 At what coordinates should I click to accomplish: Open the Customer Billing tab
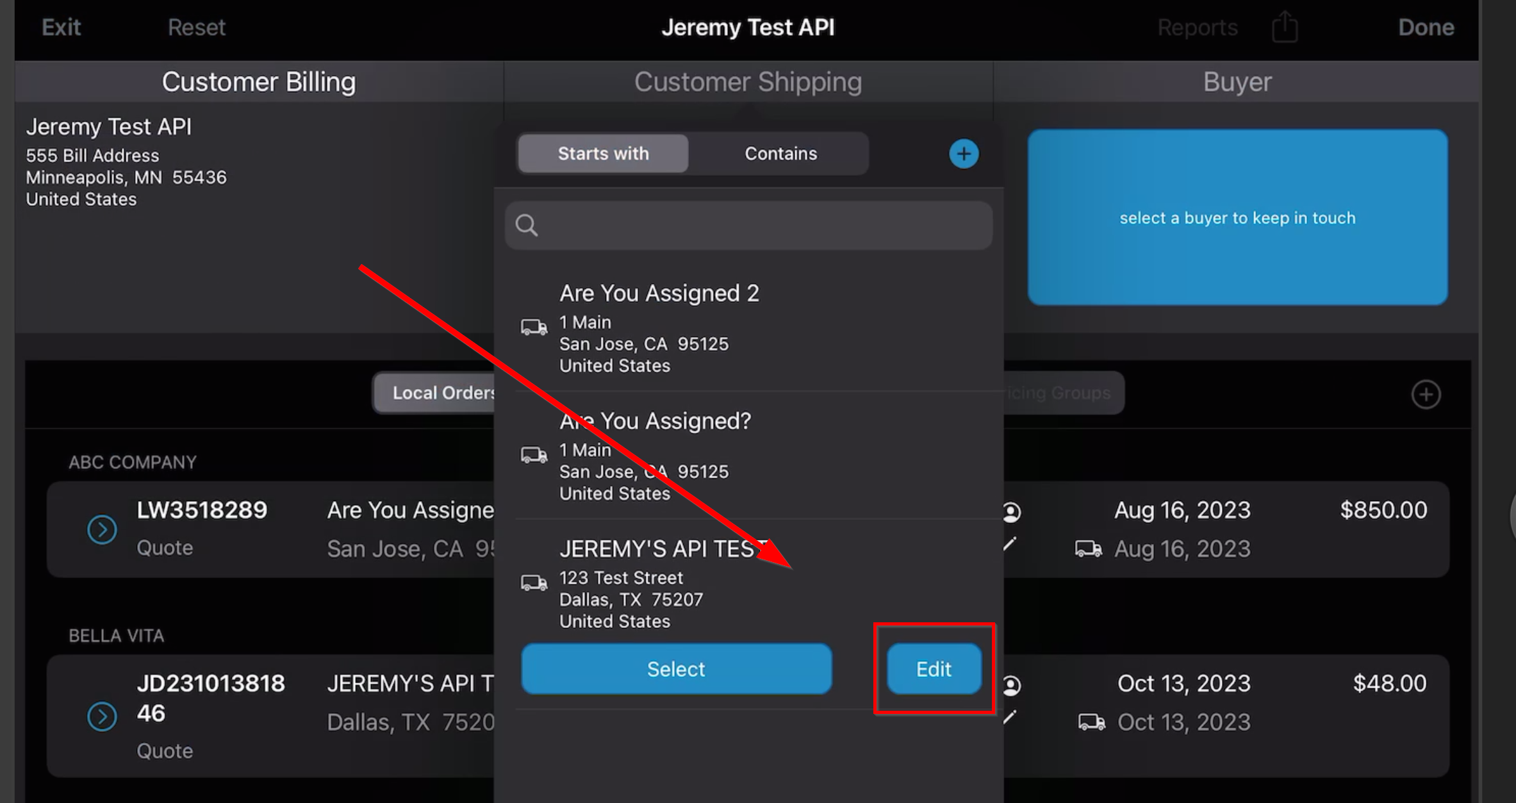point(259,81)
